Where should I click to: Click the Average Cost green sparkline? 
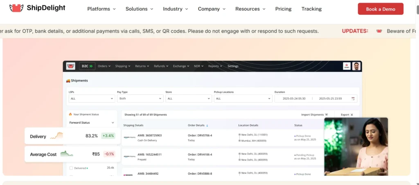67,154
